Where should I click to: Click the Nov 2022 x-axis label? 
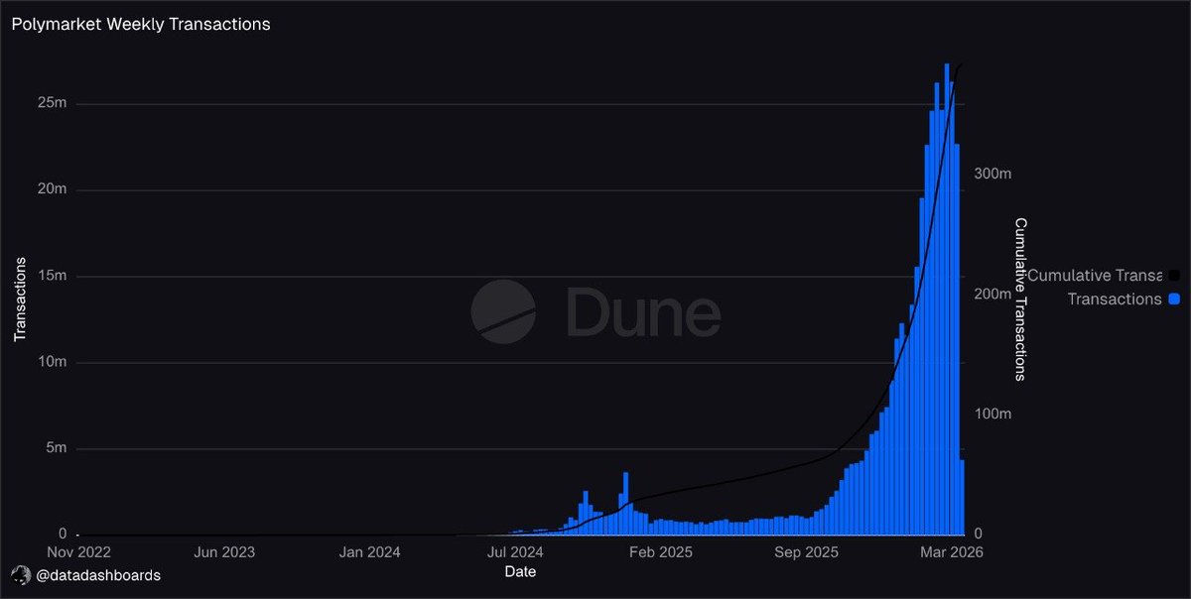coord(78,552)
